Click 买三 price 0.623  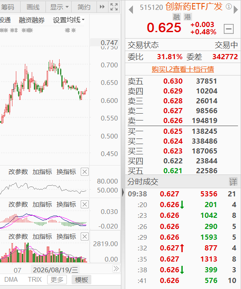tap(173, 151)
